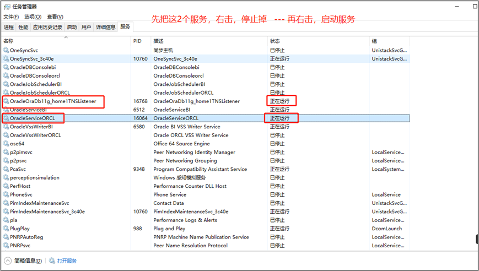Click PID 9348 cell
Screen dimensions: 479x271
139,169
